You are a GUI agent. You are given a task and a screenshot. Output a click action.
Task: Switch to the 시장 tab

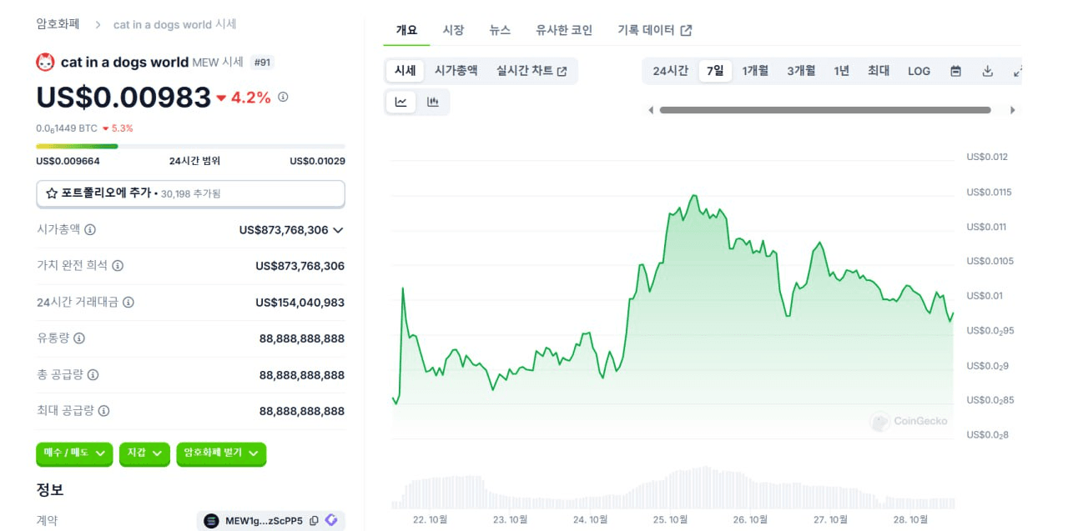click(x=453, y=30)
